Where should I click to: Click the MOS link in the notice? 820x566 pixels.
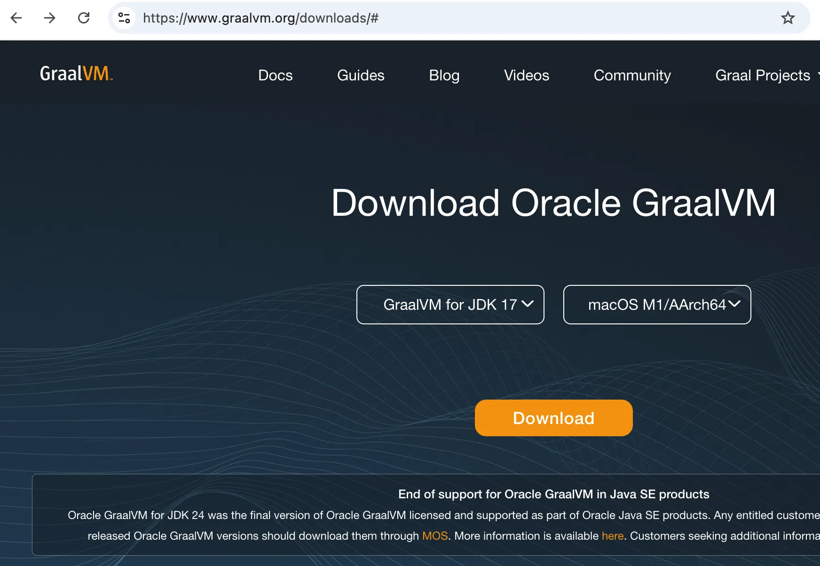coord(435,535)
